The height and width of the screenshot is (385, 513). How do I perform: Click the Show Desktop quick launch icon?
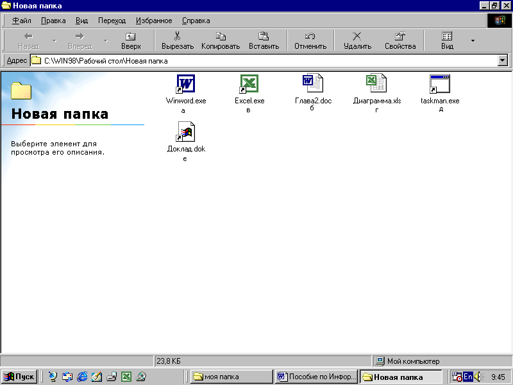point(97,377)
